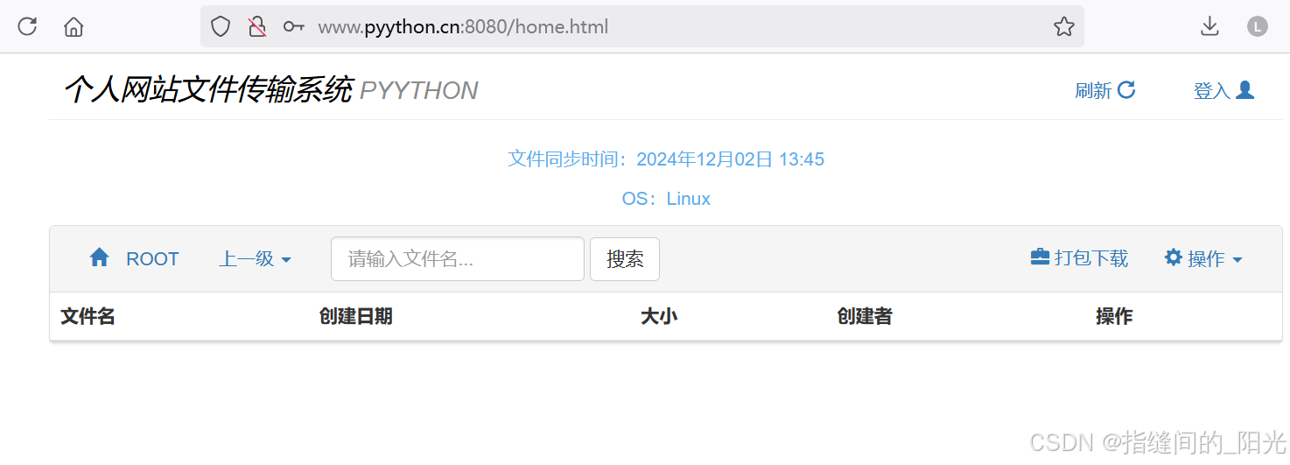Click the home icon beside ROOT
1290x465 pixels.
pos(99,257)
